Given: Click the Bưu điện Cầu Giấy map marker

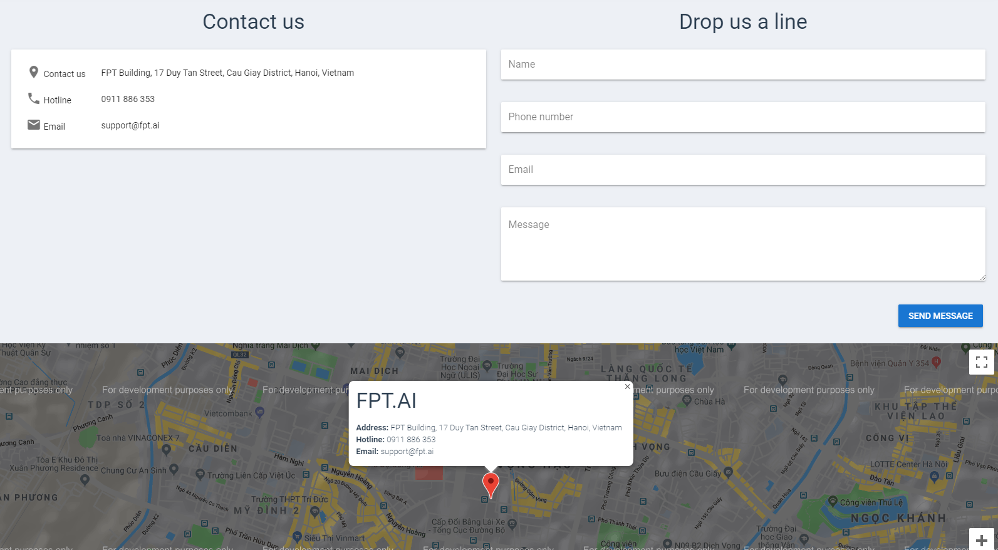Looking at the screenshot, I should coord(728,472).
